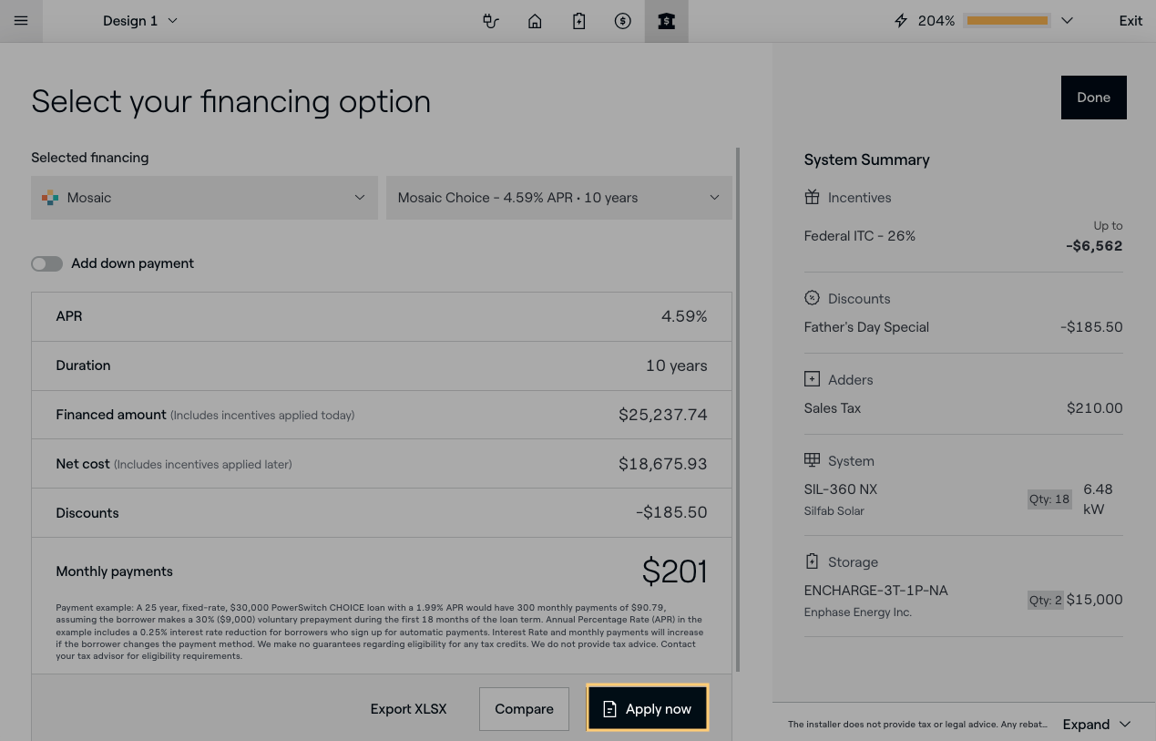Screen dimensions: 1156x741
Task: Click the lightning bolt energy offset icon
Action: pyautogui.click(x=901, y=21)
